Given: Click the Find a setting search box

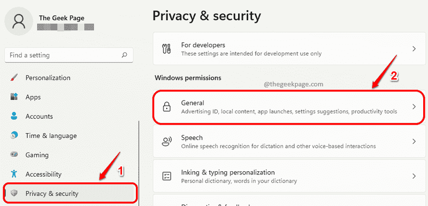Looking at the screenshot, I should click(69, 55).
